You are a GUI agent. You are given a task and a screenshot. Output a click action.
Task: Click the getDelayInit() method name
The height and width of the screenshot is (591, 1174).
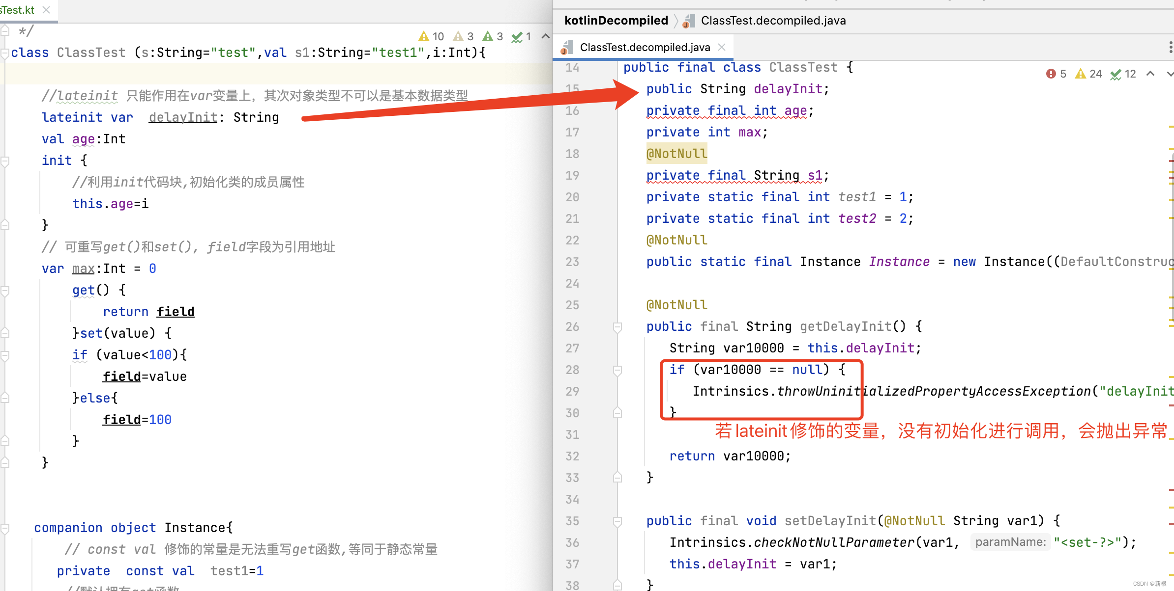coord(846,326)
